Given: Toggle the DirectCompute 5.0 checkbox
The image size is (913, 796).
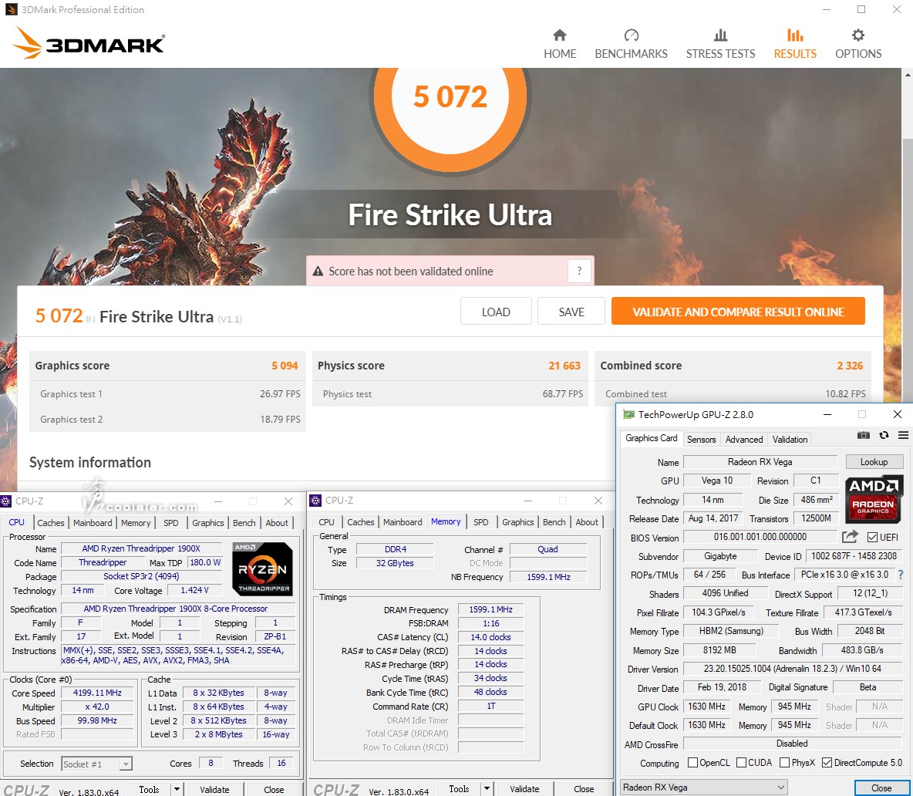Looking at the screenshot, I should coord(827,762).
